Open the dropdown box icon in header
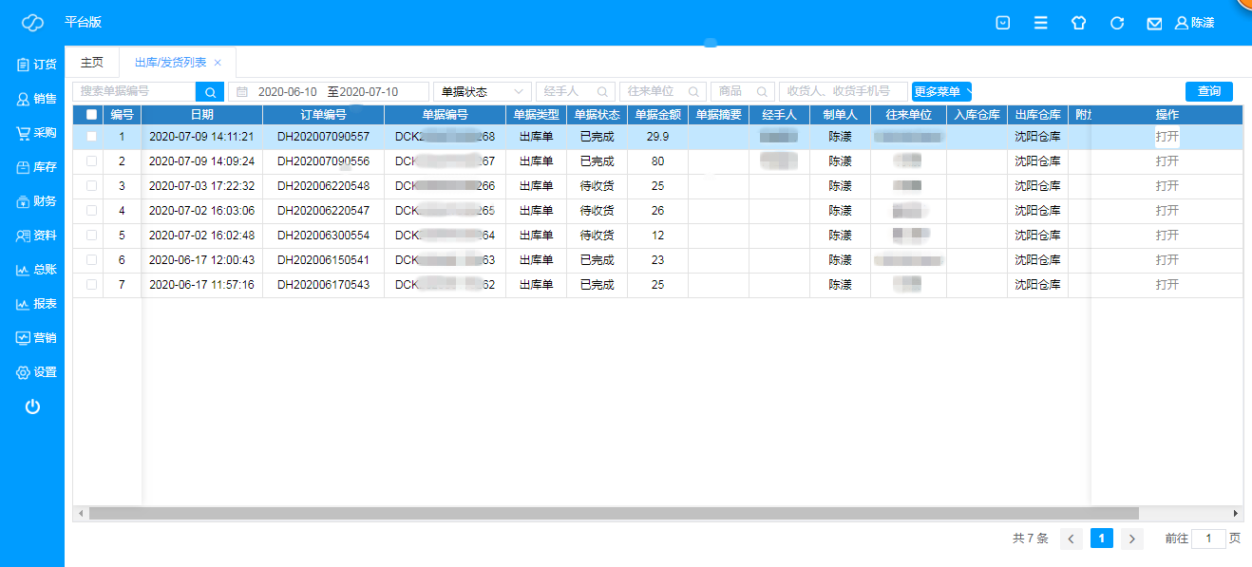1252x567 pixels. (1002, 23)
